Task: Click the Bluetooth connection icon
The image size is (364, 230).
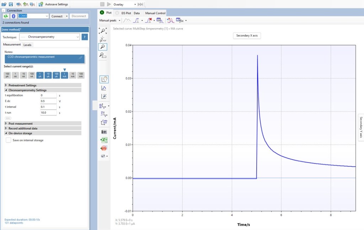Action: [x=14, y=16]
